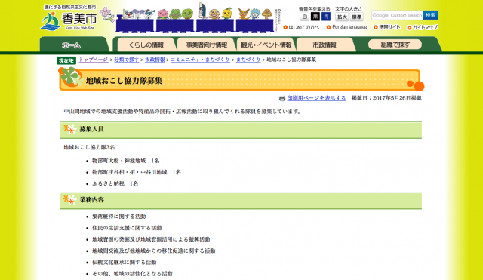This screenshot has width=483, height=280.
Task: Go to トップページ breadcrumb link
Action: click(94, 60)
